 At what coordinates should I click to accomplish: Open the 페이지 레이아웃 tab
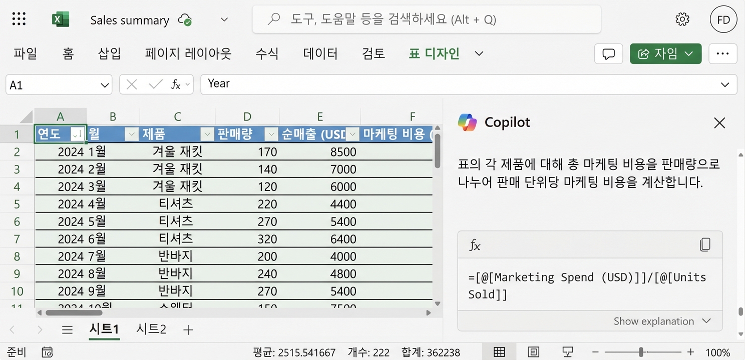pos(188,53)
